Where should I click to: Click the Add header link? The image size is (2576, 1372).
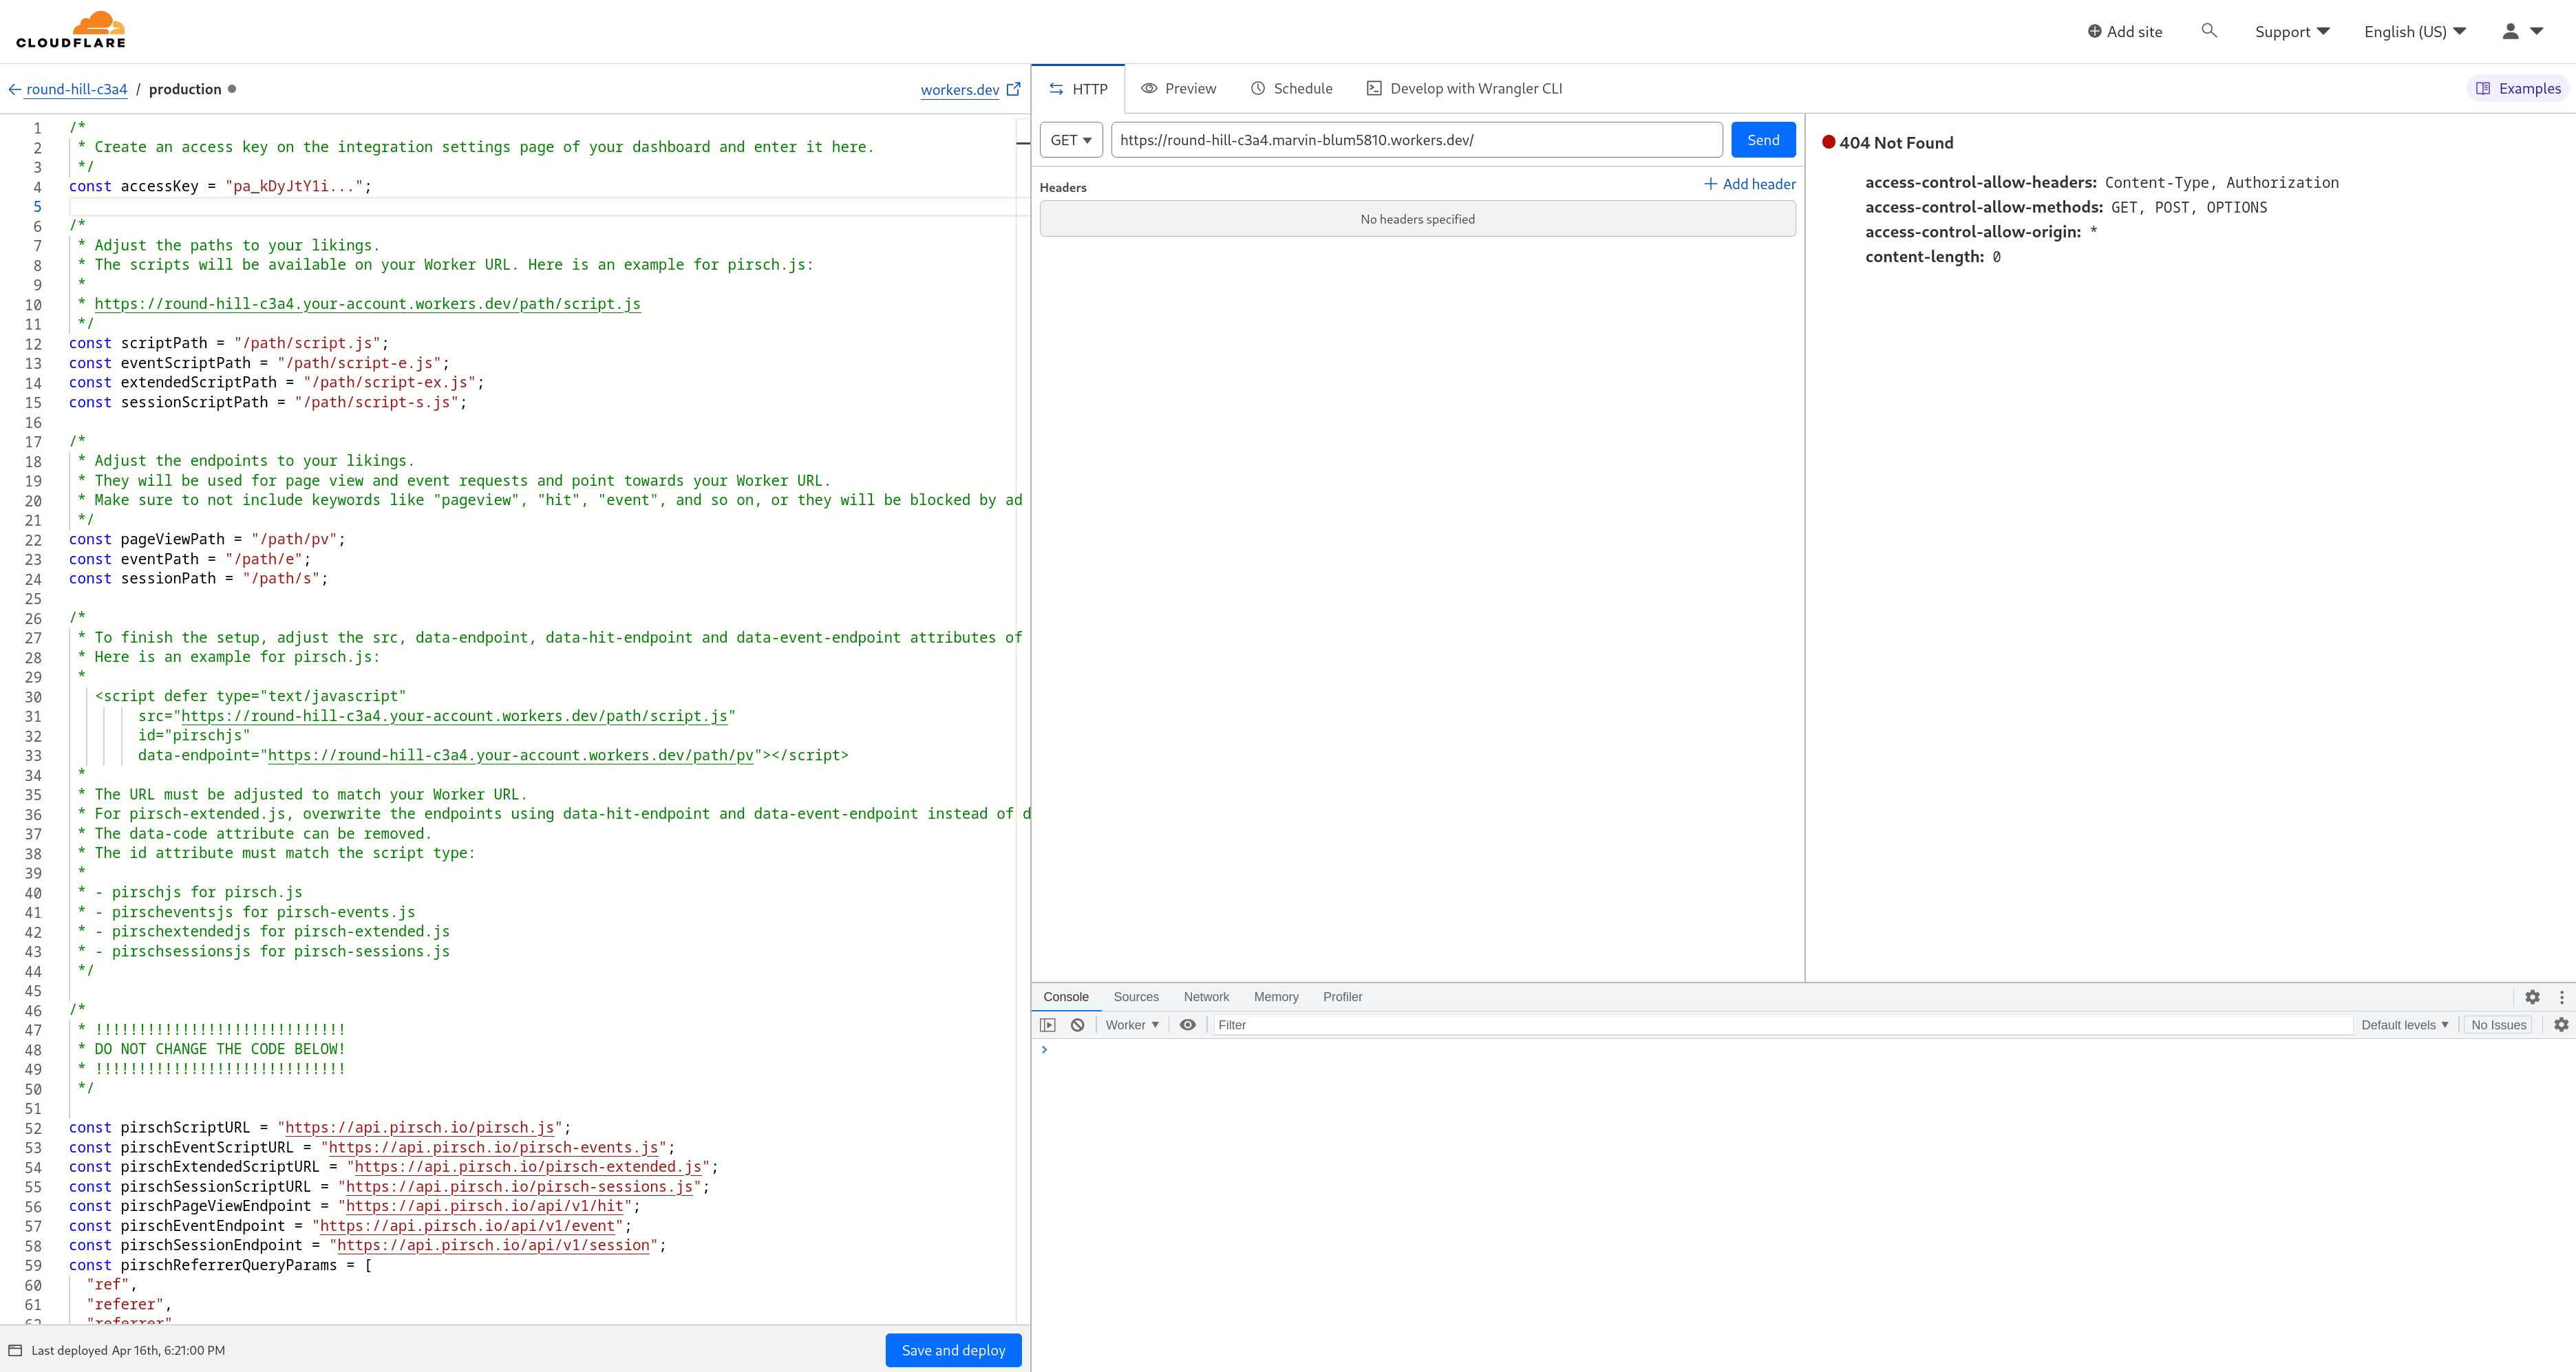point(1750,184)
